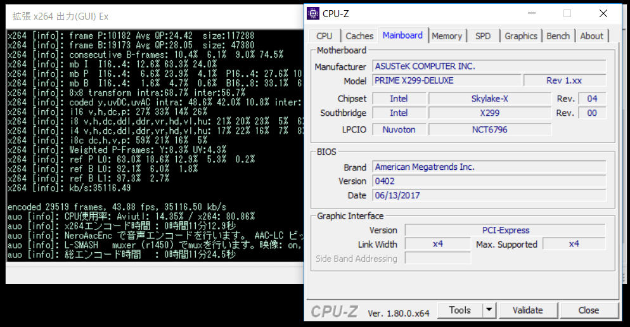
Task: Switch to the CPU tab
Action: (325, 36)
